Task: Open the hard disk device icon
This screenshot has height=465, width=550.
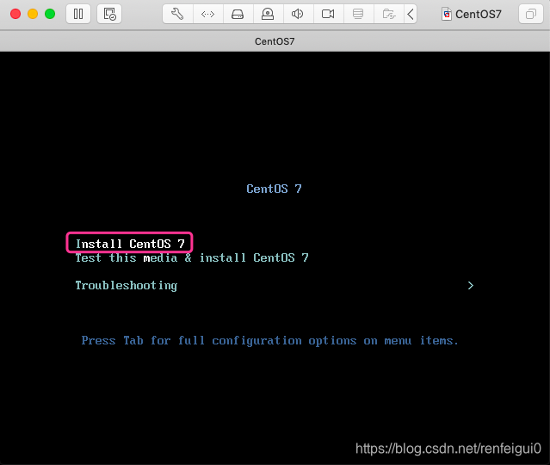Action: 238,14
